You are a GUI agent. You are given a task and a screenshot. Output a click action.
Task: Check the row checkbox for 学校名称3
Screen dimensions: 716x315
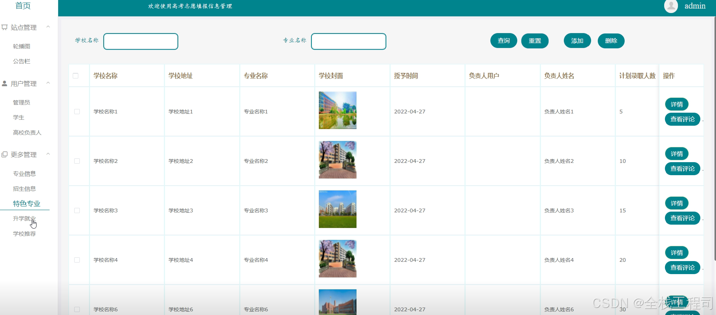coord(77,210)
